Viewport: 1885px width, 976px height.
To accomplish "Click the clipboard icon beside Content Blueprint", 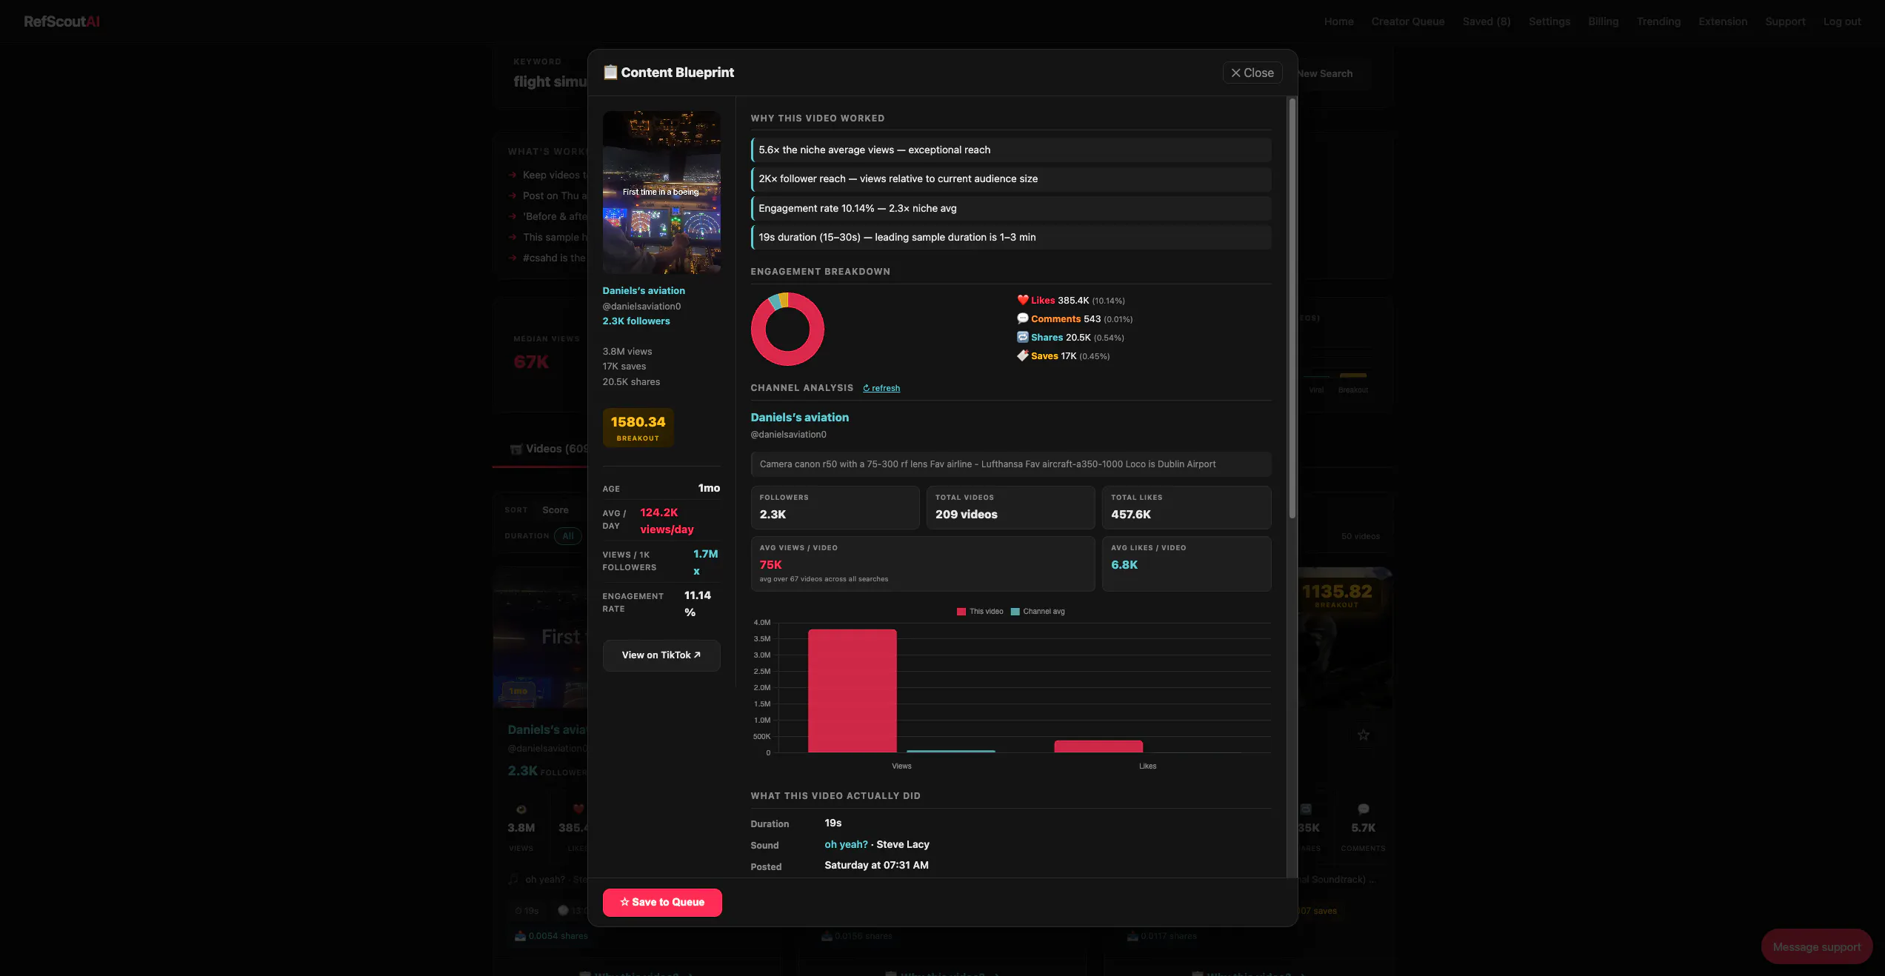I will tap(610, 72).
